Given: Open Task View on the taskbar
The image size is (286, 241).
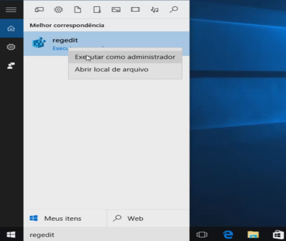Looking at the screenshot, I should [x=202, y=235].
